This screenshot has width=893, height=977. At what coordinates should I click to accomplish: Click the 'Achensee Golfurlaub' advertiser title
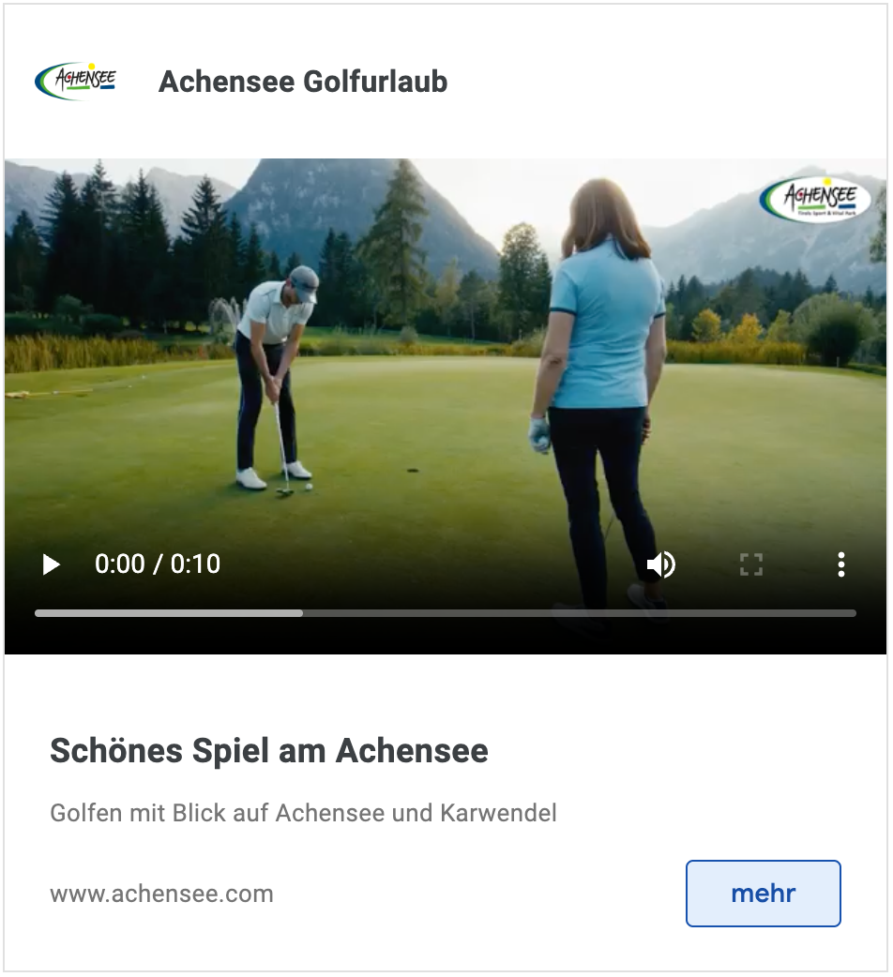(x=303, y=82)
